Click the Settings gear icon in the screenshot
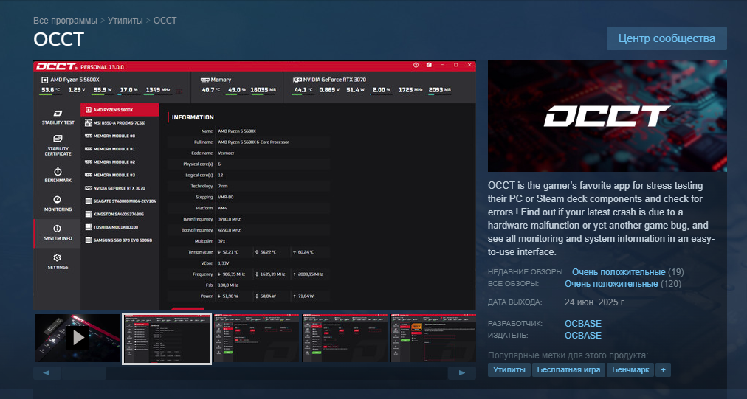 coord(57,257)
